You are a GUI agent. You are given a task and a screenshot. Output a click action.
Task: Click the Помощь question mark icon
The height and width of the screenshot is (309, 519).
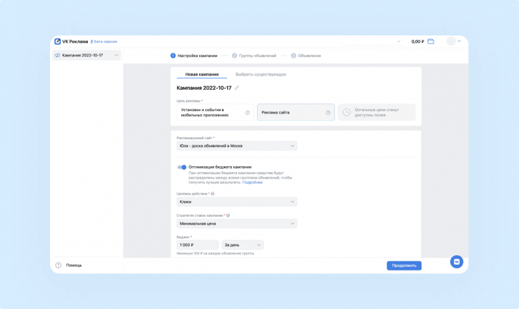click(x=59, y=265)
